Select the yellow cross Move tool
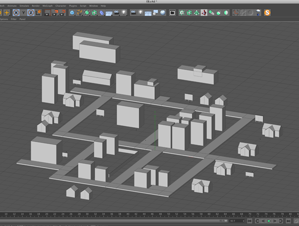The width and height of the screenshot is (299, 226). [7, 13]
